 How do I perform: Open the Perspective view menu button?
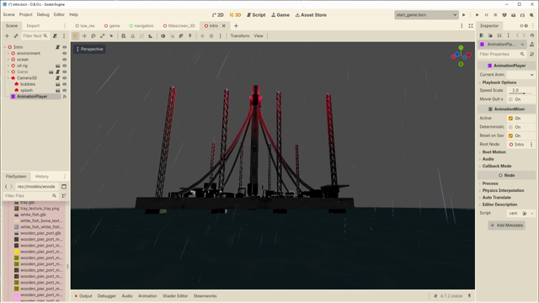coord(90,49)
